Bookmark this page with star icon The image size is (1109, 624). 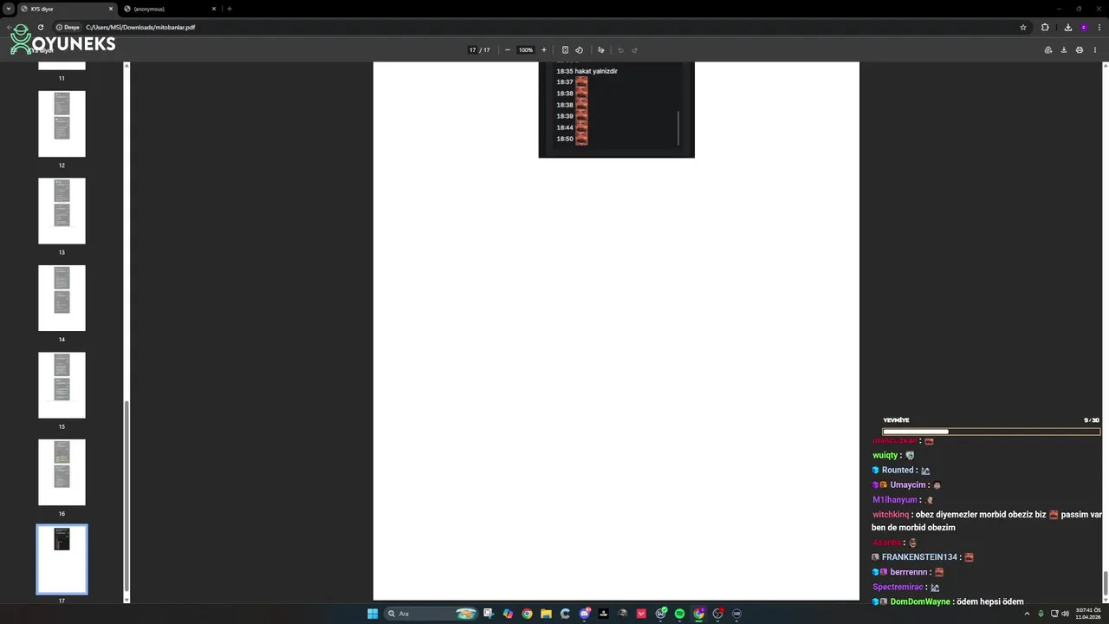click(x=1023, y=27)
